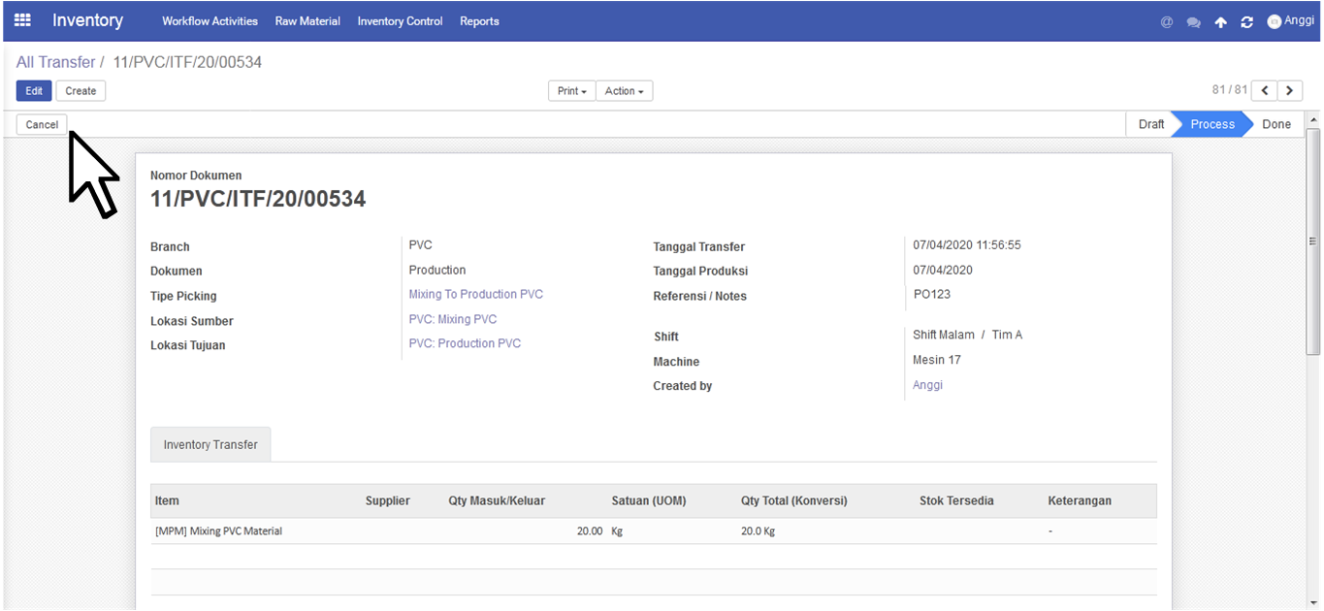Open Anggi user avatar menu

pyautogui.click(x=1290, y=21)
